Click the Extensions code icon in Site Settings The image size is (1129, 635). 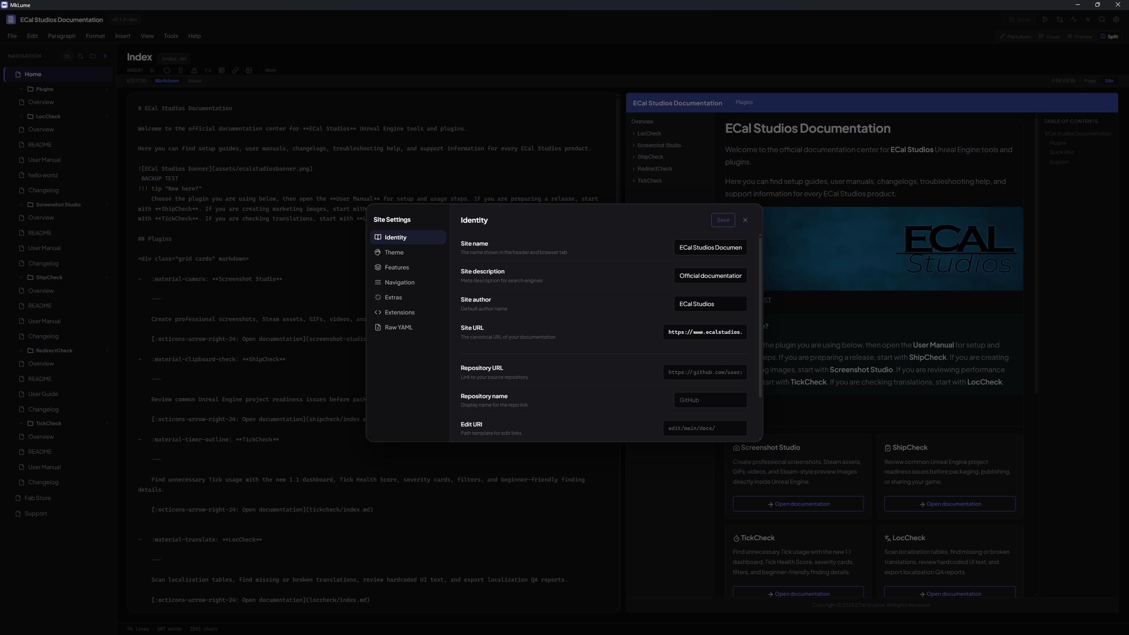[x=378, y=312]
